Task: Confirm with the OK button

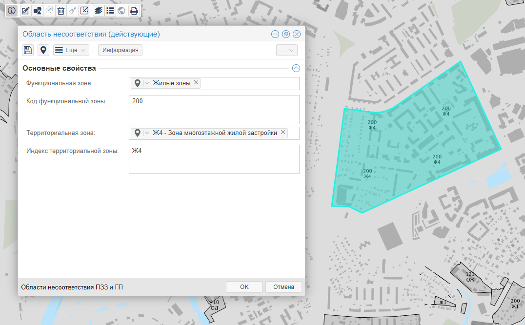Action: (244, 287)
